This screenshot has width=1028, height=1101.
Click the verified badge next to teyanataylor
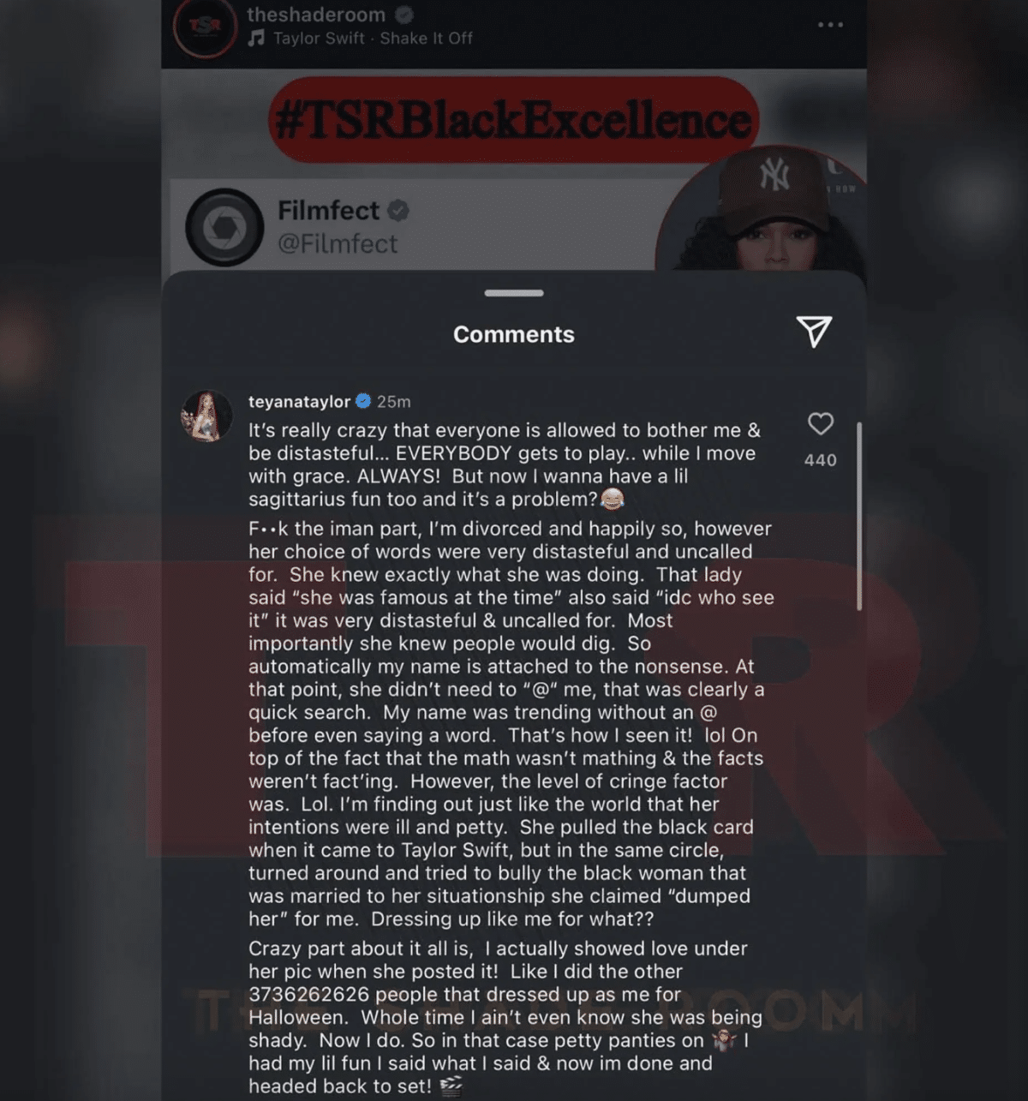[x=363, y=401]
